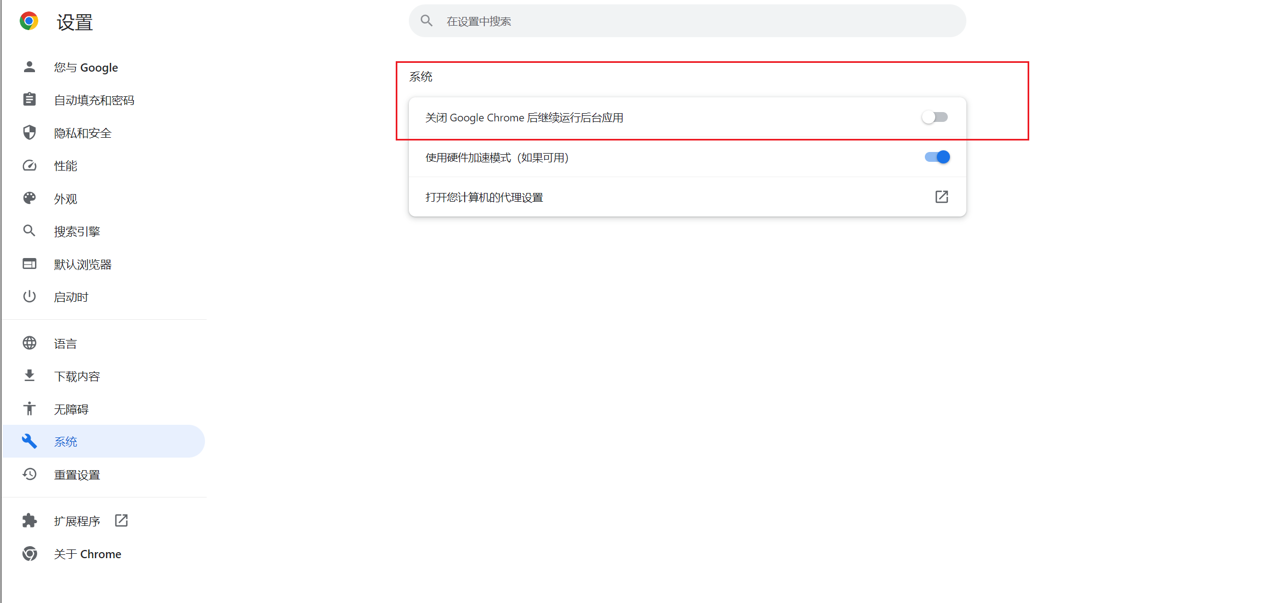Open proxy settings via external link icon
Viewport: 1267px width, 603px height.
coord(941,197)
